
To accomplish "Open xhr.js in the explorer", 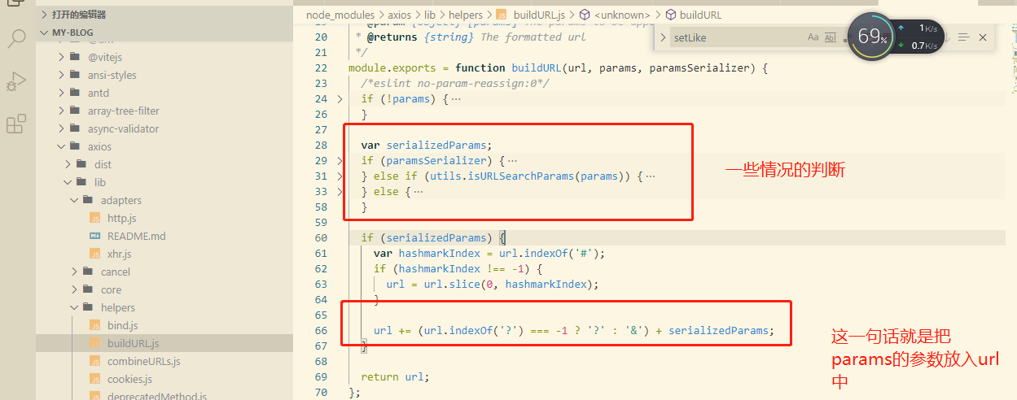I will (x=119, y=254).
